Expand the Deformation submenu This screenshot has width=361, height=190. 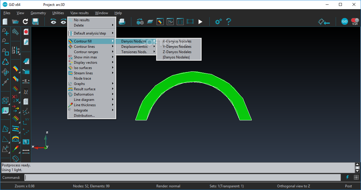click(x=92, y=94)
